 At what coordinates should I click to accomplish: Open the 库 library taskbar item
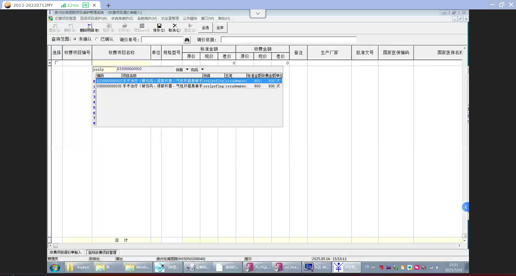point(108,267)
